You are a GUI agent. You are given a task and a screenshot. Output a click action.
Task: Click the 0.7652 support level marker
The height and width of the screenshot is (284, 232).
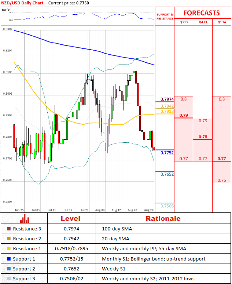click(x=167, y=174)
